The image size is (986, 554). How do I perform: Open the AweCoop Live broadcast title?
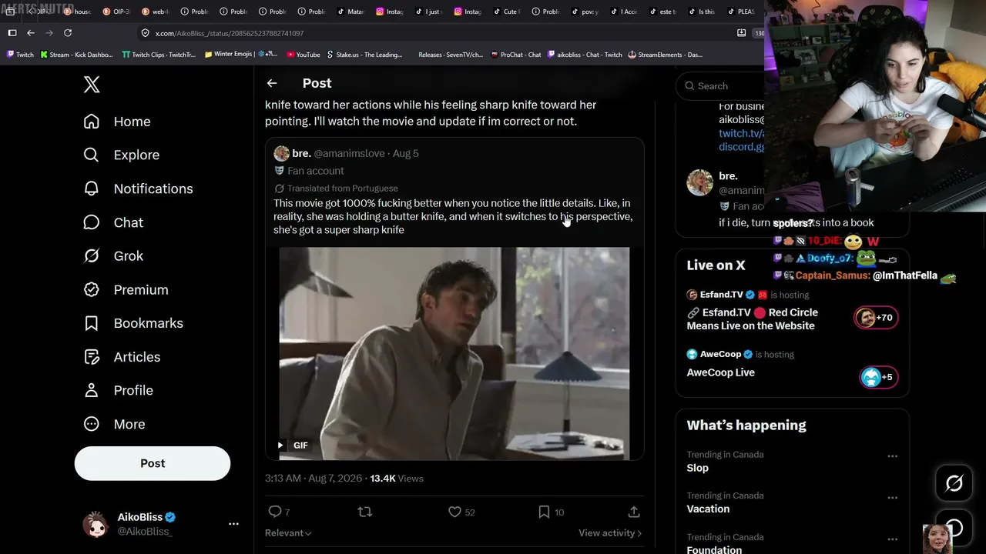coord(721,372)
